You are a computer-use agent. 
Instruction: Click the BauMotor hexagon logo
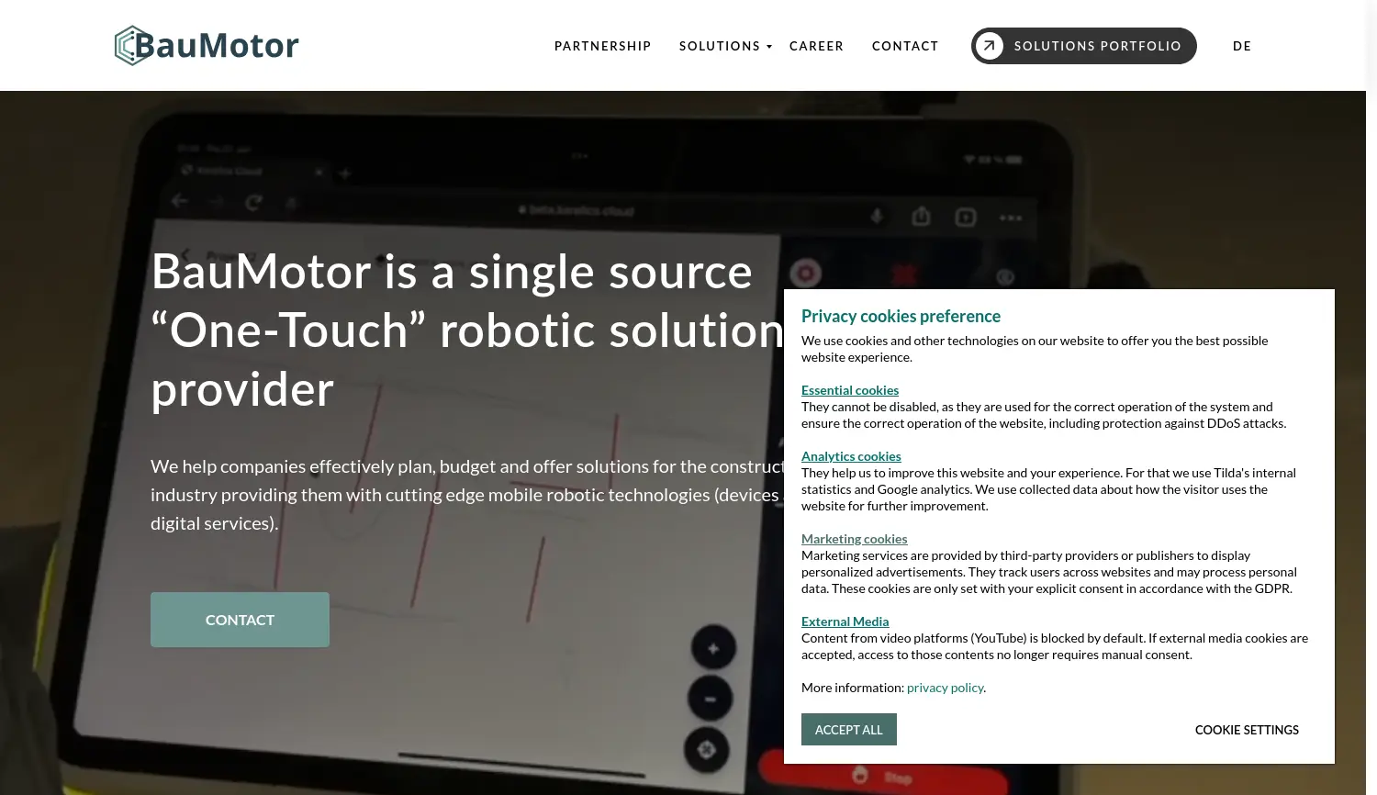(x=131, y=46)
